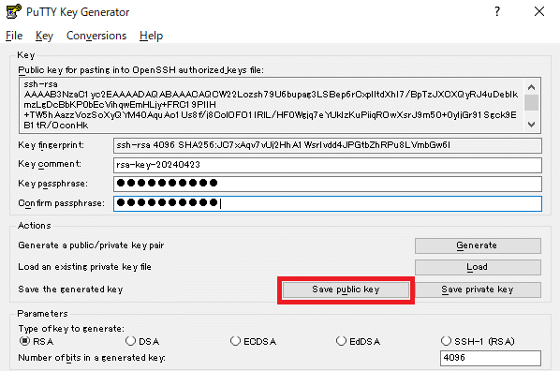Click the question mark help button
The width and height of the screenshot is (560, 371).
(x=497, y=11)
